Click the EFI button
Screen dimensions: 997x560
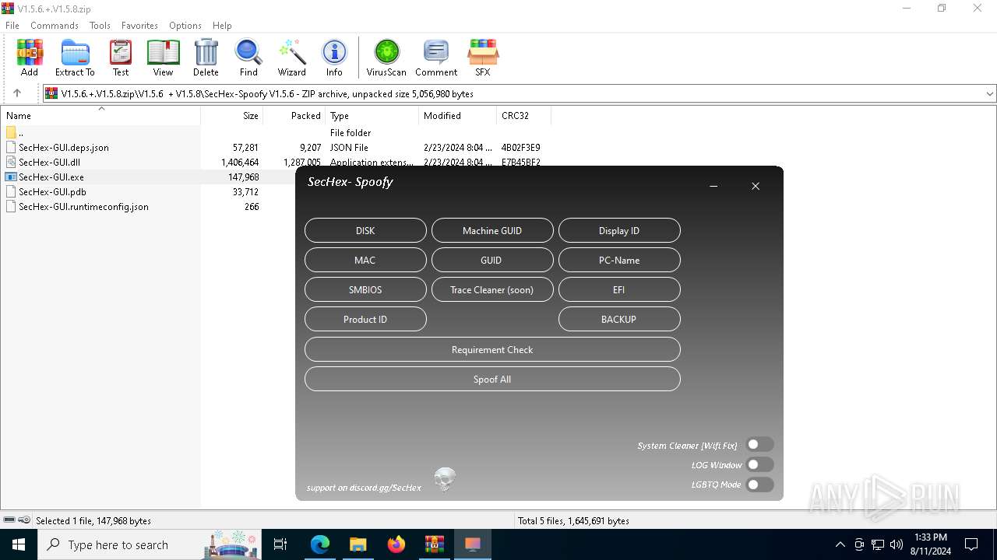click(x=619, y=289)
